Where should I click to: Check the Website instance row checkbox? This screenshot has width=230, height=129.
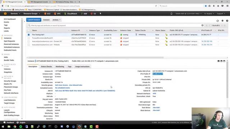(x=29, y=45)
